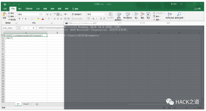Apply yellow fill color bucket

click(38, 19)
